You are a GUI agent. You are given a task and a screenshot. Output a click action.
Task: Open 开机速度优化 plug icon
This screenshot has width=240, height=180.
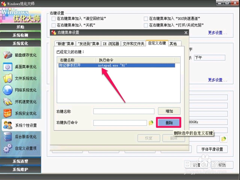pos(8,102)
